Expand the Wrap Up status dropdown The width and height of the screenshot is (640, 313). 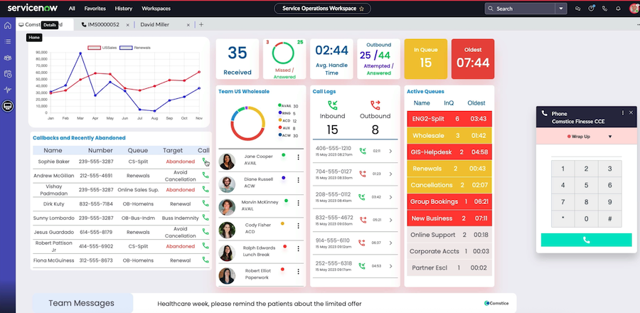[x=609, y=137]
